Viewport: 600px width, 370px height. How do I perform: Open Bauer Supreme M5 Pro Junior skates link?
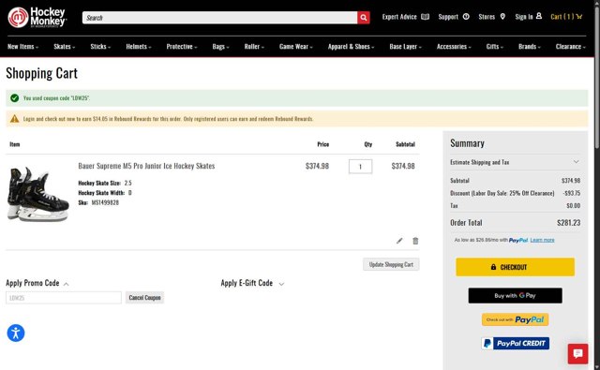pyautogui.click(x=146, y=166)
